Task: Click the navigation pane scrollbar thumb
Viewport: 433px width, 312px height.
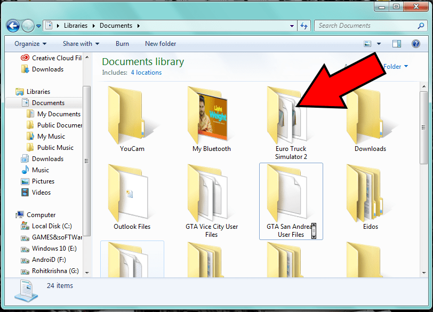Action: (87, 161)
